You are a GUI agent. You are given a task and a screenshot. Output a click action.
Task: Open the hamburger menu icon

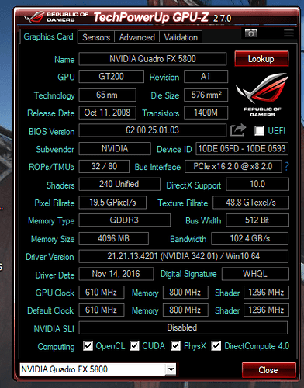tap(288, 33)
